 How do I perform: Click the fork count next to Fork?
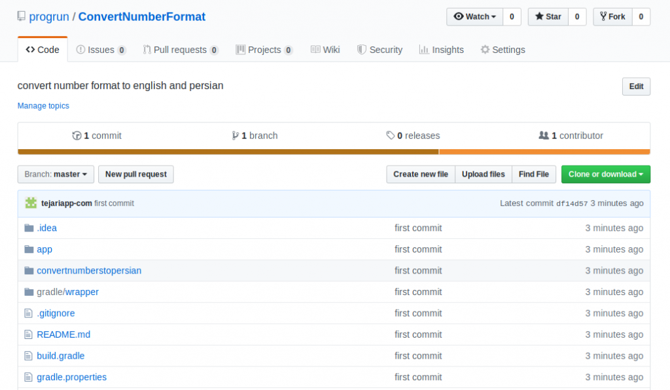[641, 16]
